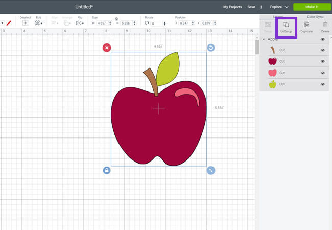Click the canvas vertical scrollbar thumb
This screenshot has height=230, width=332.
[257, 47]
